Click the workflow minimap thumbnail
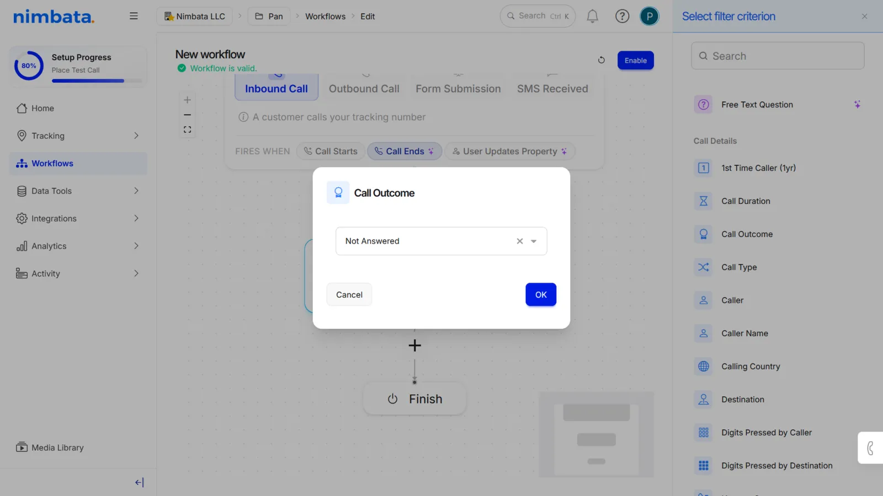 597,434
